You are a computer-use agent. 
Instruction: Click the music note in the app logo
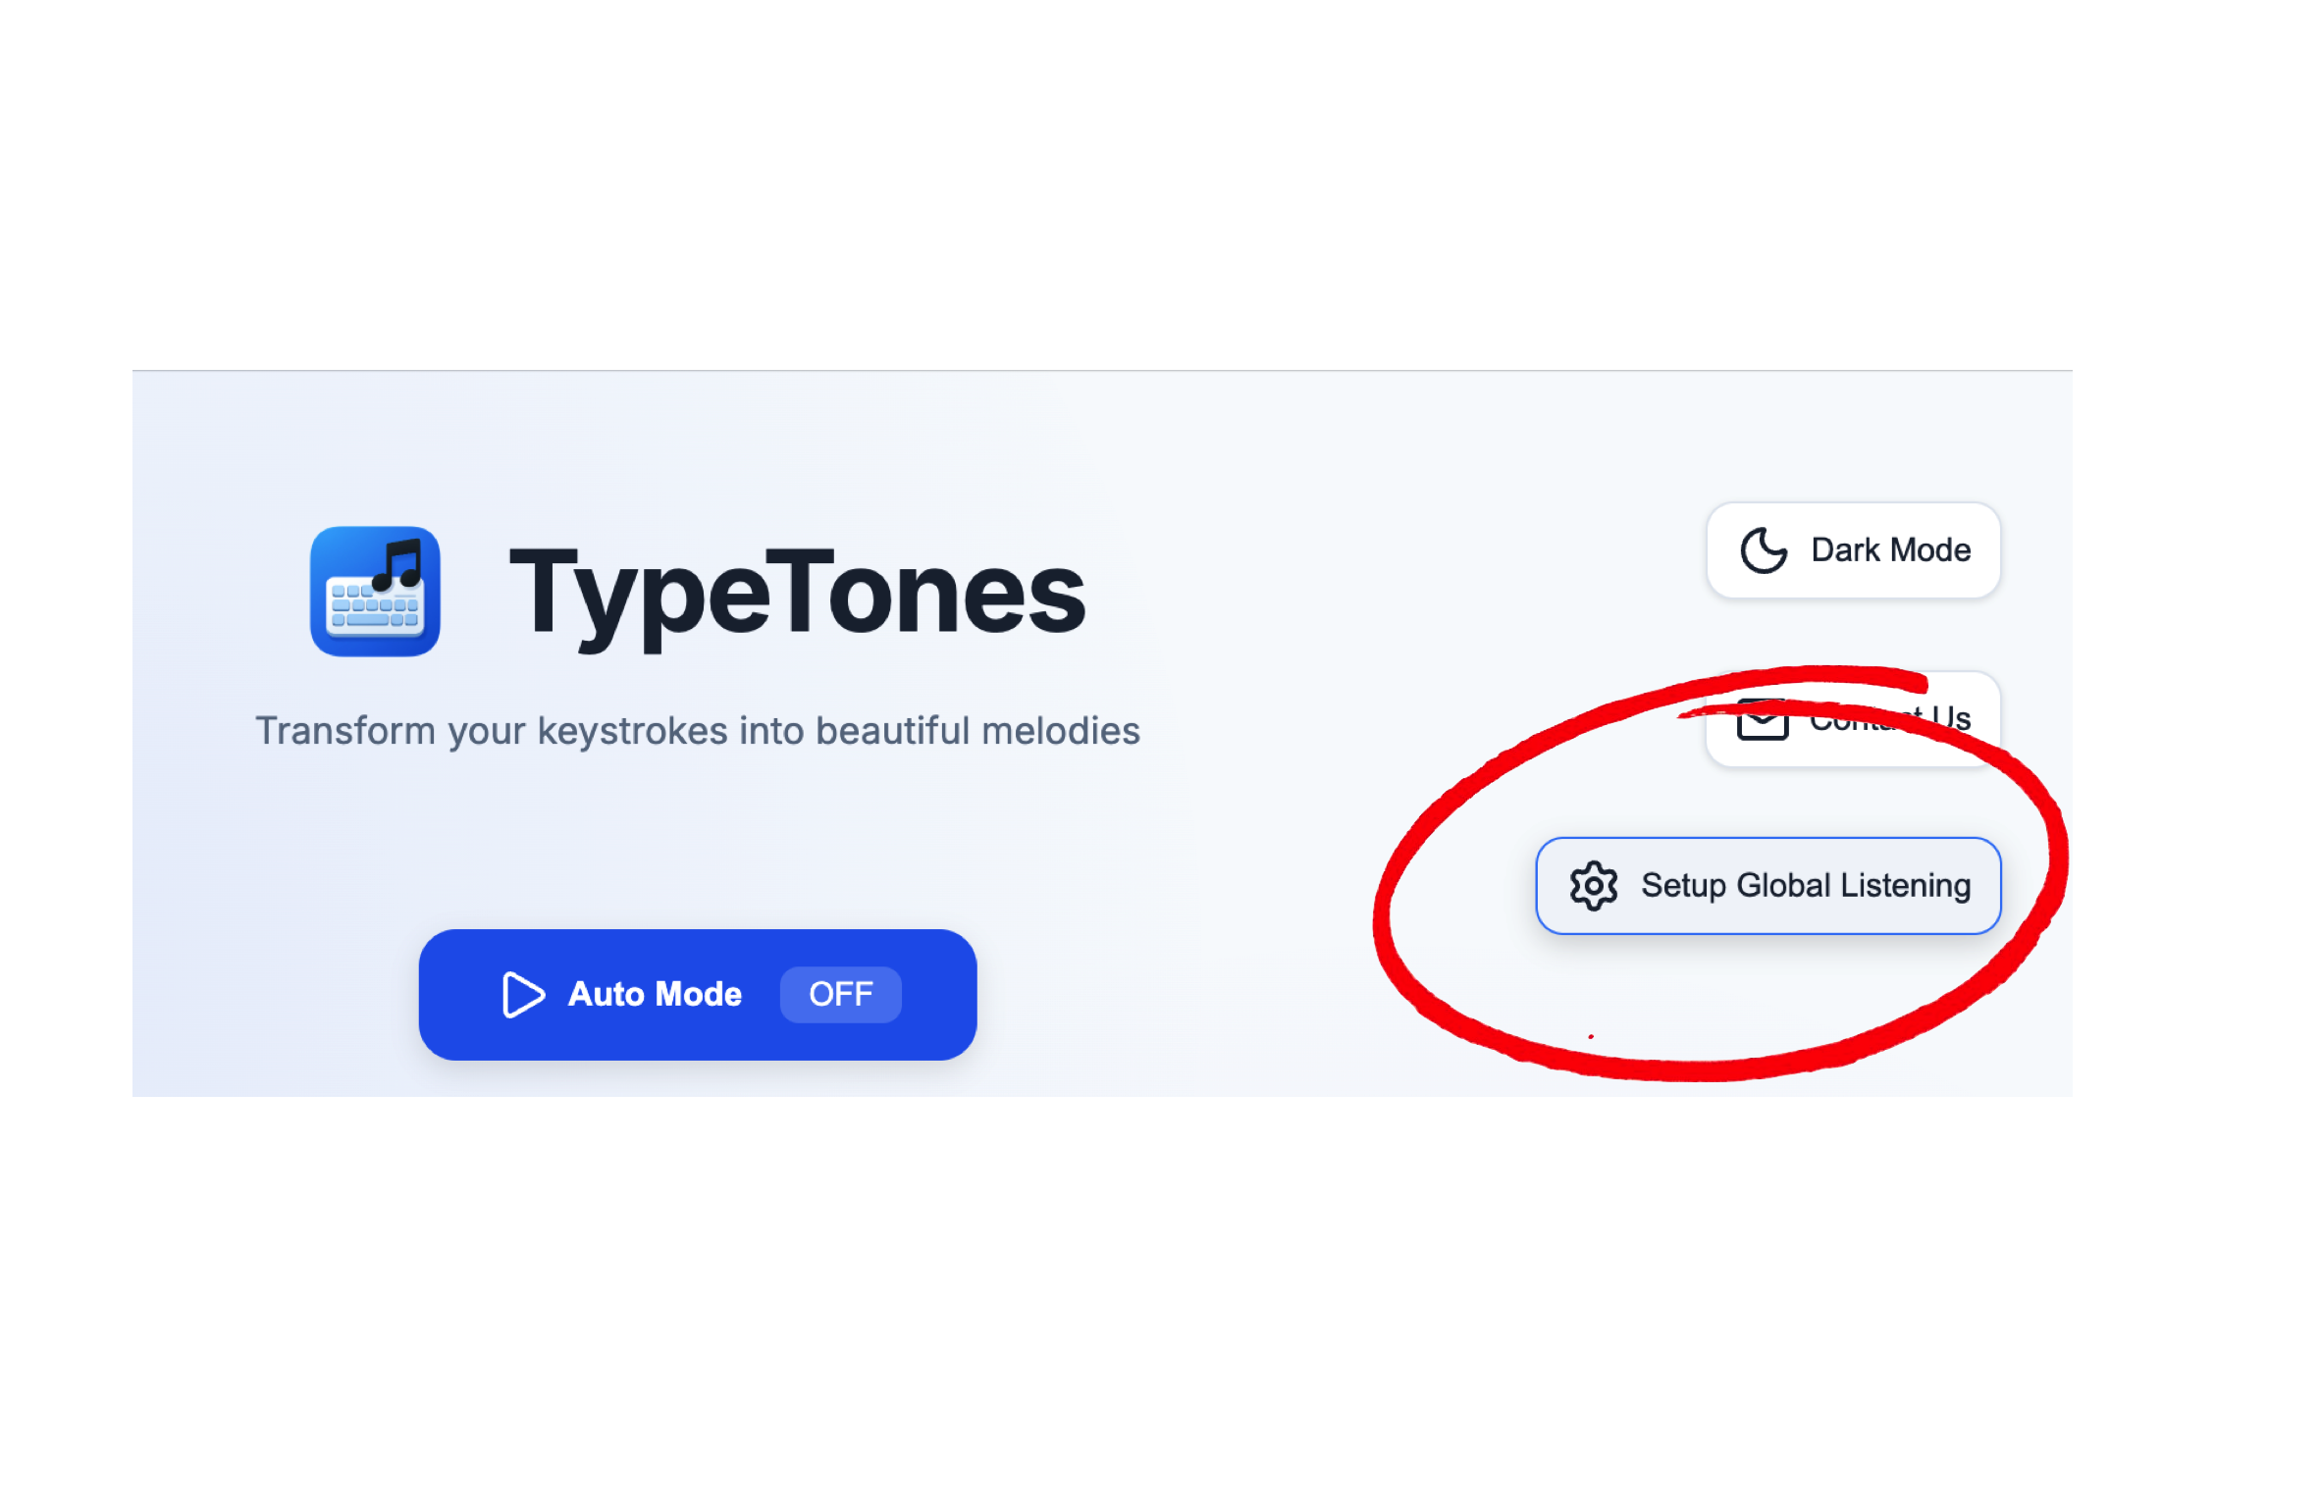(398, 562)
